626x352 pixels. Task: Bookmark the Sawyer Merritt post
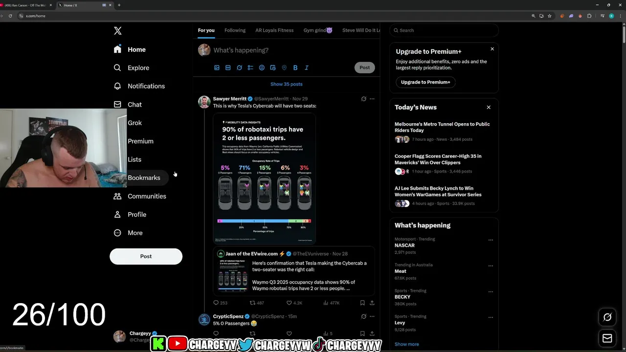(362, 303)
